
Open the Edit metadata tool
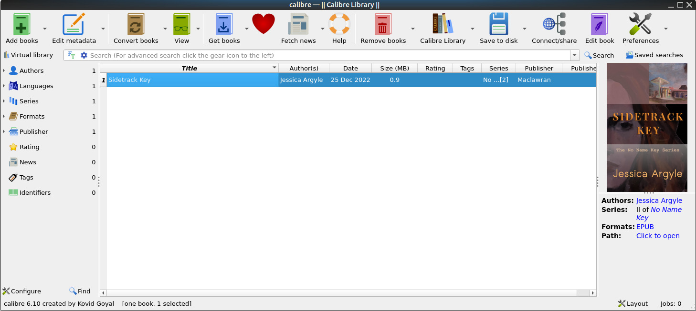(x=74, y=25)
